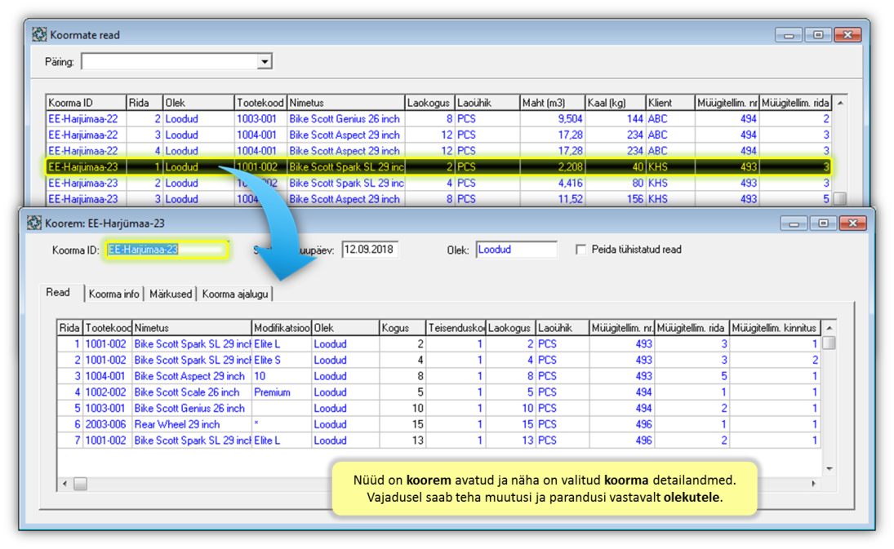894x549 pixels.
Task: Click the Tootekood header in Koorem window
Action: point(108,328)
